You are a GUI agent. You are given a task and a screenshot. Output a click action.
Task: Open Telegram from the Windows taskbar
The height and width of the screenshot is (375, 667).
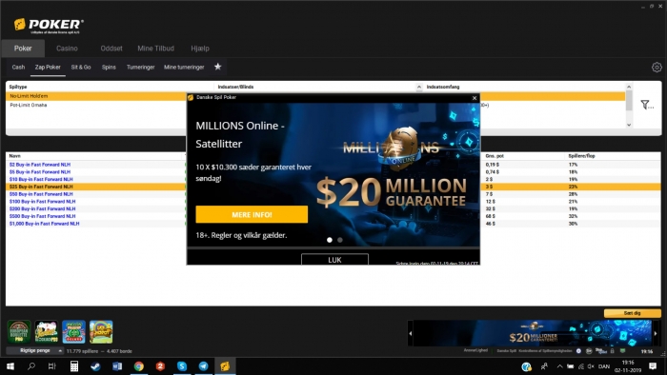[203, 366]
